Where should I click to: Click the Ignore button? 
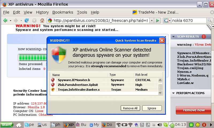coord(152,108)
